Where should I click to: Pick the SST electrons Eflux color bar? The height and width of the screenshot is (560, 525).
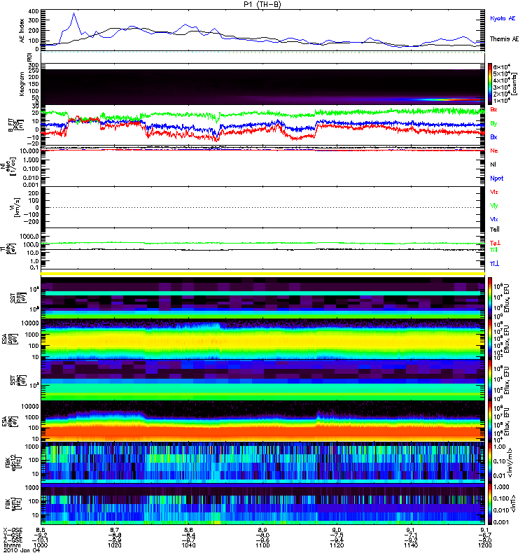(490, 380)
